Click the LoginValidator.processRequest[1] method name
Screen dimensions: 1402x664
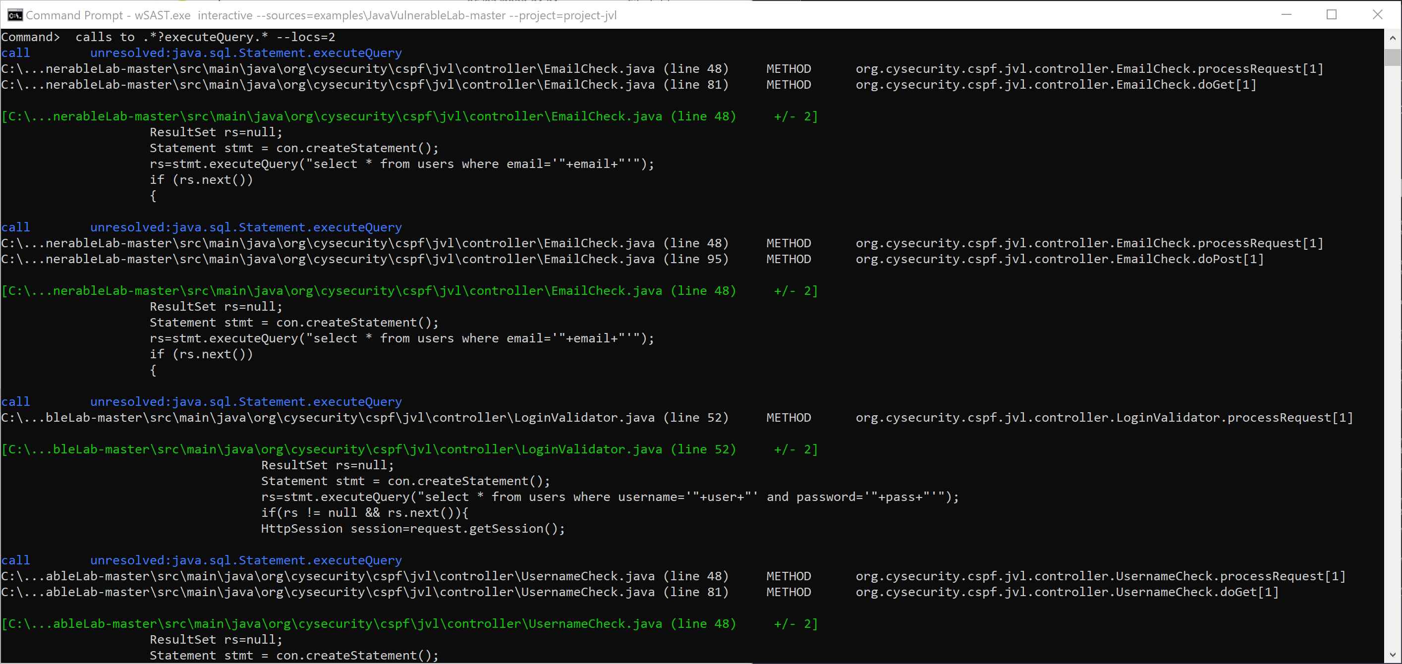click(1104, 418)
